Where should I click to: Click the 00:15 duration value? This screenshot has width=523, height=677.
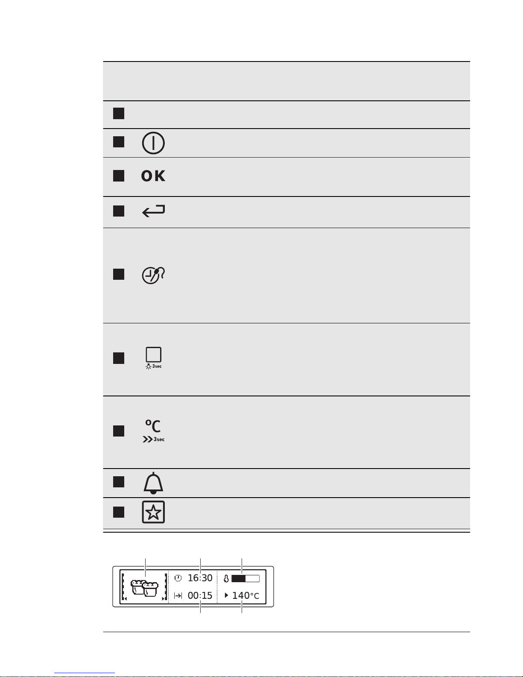200,595
